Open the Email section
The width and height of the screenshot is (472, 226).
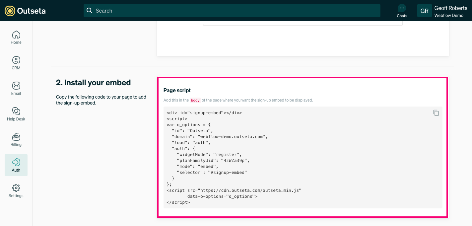(16, 88)
